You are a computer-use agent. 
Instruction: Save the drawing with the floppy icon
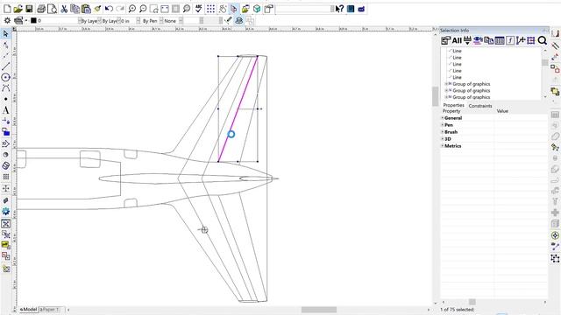29,9
